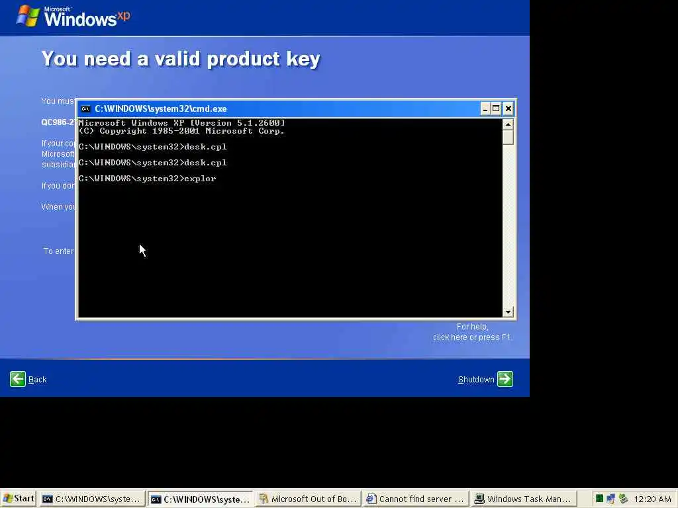
Task: Click the Task Manager icon in taskbar
Action: tap(479, 499)
